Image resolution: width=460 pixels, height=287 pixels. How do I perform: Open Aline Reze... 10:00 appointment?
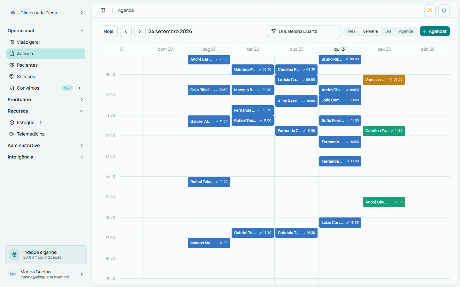[x=296, y=101]
